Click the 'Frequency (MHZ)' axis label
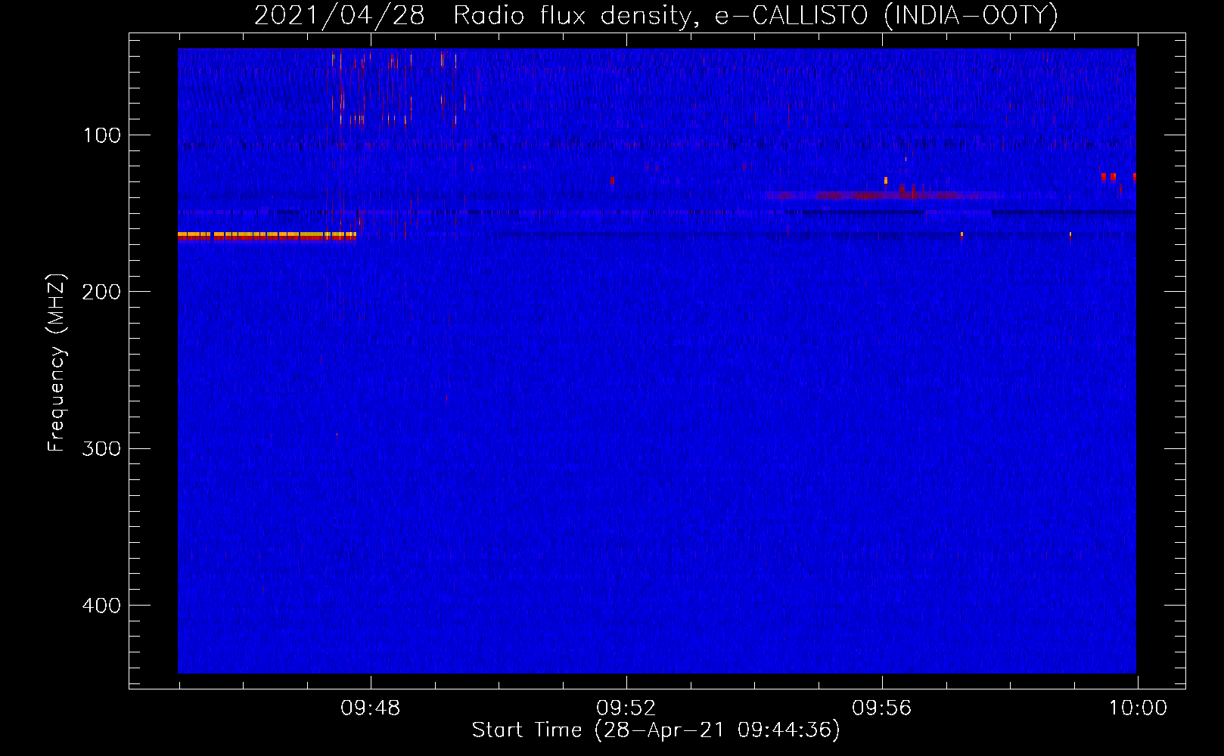Viewport: 1224px width, 756px height. coord(57,362)
